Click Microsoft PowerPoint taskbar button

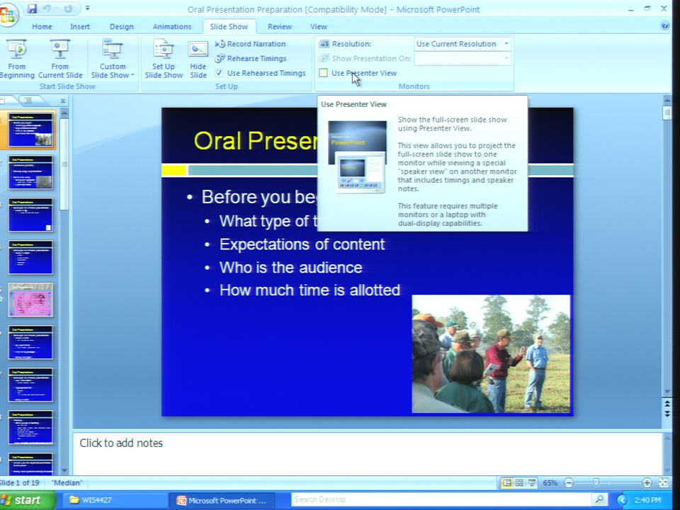tap(222, 500)
